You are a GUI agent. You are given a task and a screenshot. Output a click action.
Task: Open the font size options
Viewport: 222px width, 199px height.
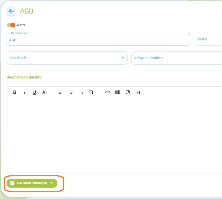[x=44, y=92]
